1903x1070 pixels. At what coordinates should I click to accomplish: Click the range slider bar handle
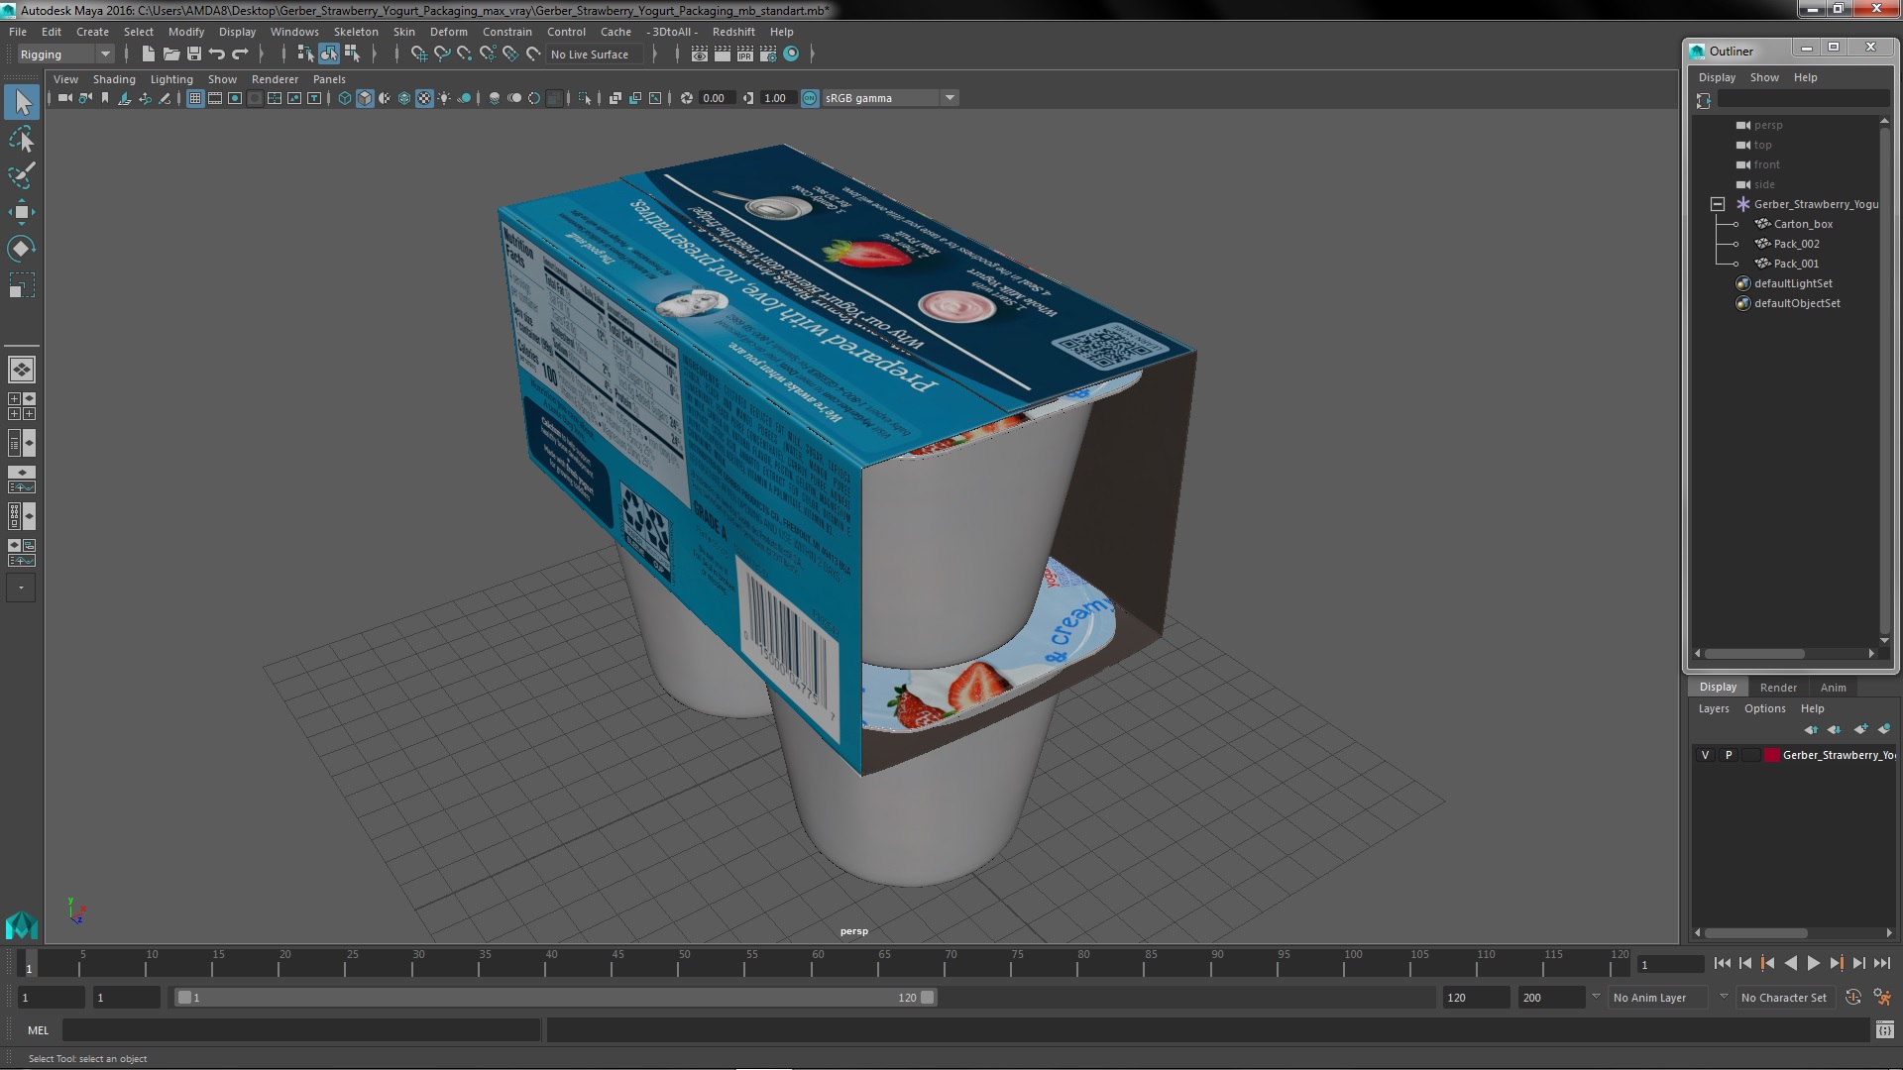tap(555, 998)
